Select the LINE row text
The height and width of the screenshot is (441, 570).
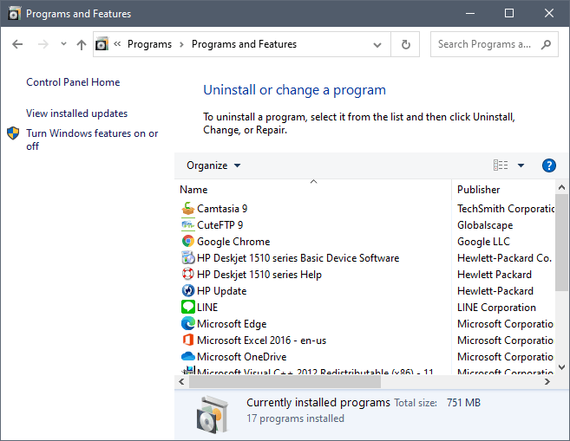tap(207, 307)
